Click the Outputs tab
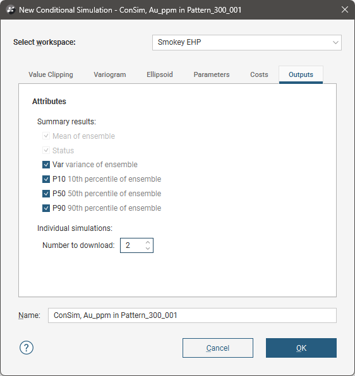The image size is (355, 376). click(x=301, y=74)
